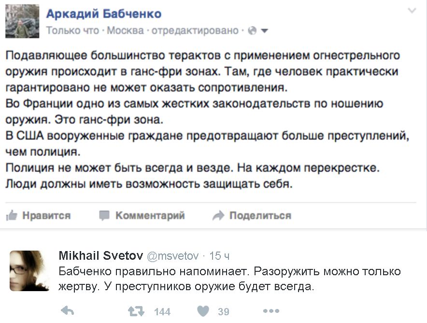427x323 pixels.
Task: Open the audience selector dropdown arrow
Action: click(264, 31)
